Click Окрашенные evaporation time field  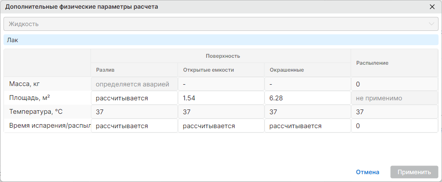(x=308, y=126)
